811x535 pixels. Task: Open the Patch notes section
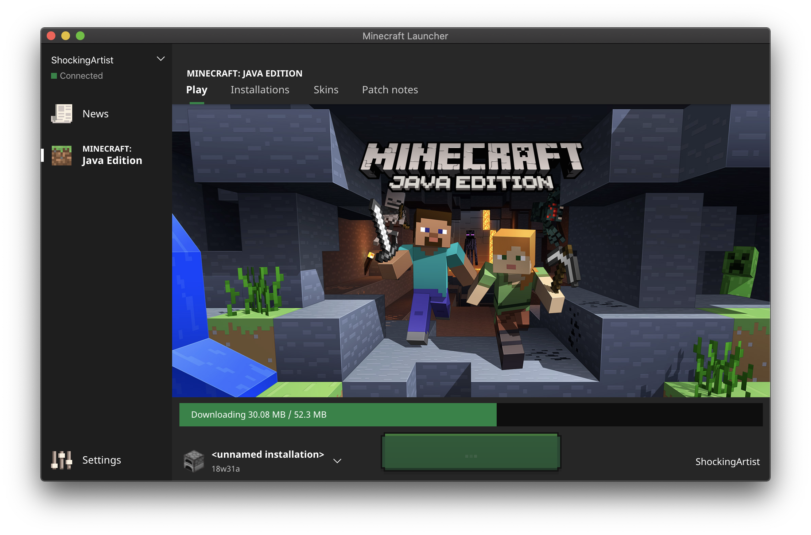point(389,90)
